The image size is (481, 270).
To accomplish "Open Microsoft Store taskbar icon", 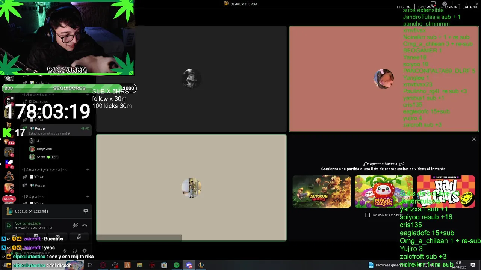I will (x=164, y=265).
